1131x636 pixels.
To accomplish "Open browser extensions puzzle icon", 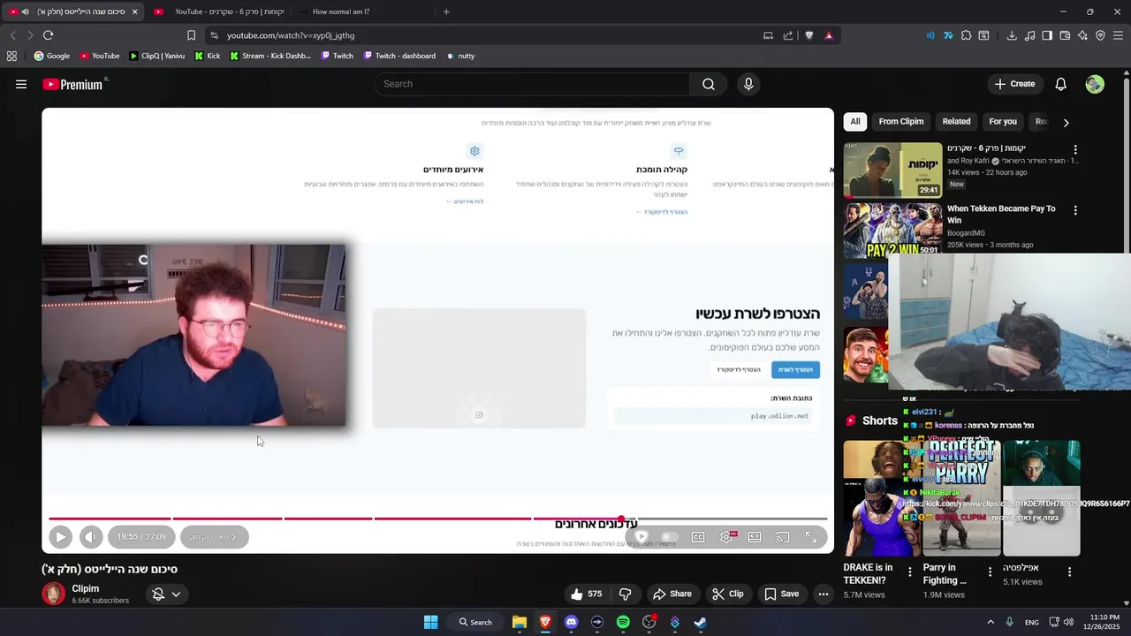I will [x=966, y=35].
